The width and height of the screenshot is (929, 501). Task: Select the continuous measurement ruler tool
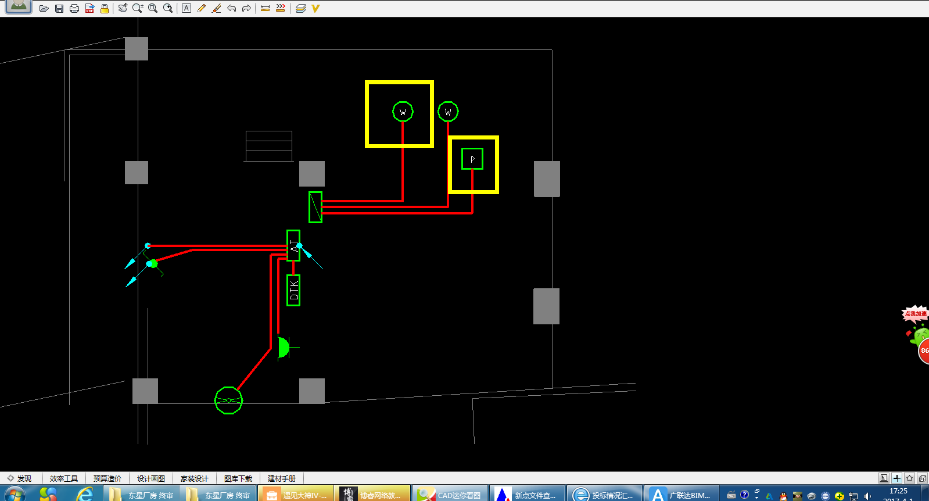[x=281, y=8]
